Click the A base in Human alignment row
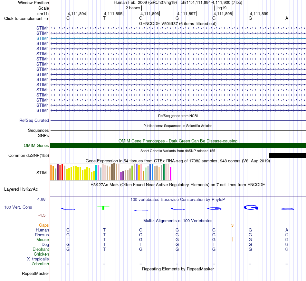The height and width of the screenshot is (281, 306). click(x=287, y=230)
